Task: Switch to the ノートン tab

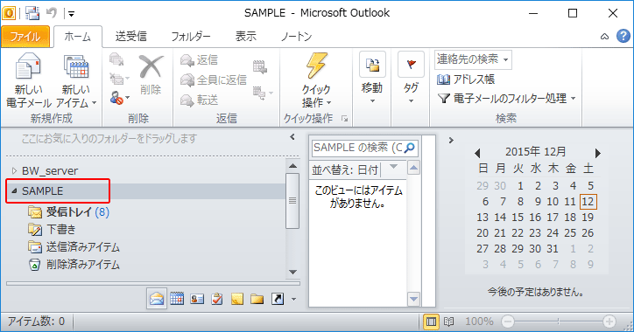Action: 296,37
